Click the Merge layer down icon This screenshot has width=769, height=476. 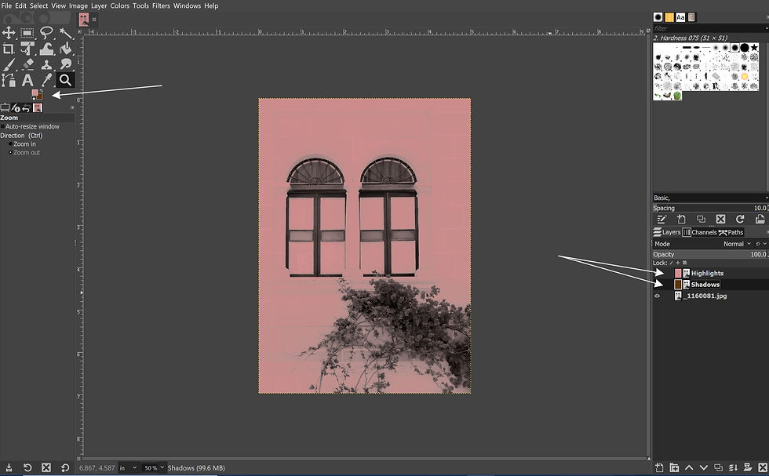733,467
